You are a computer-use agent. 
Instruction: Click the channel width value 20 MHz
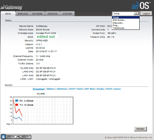coord(39,60)
